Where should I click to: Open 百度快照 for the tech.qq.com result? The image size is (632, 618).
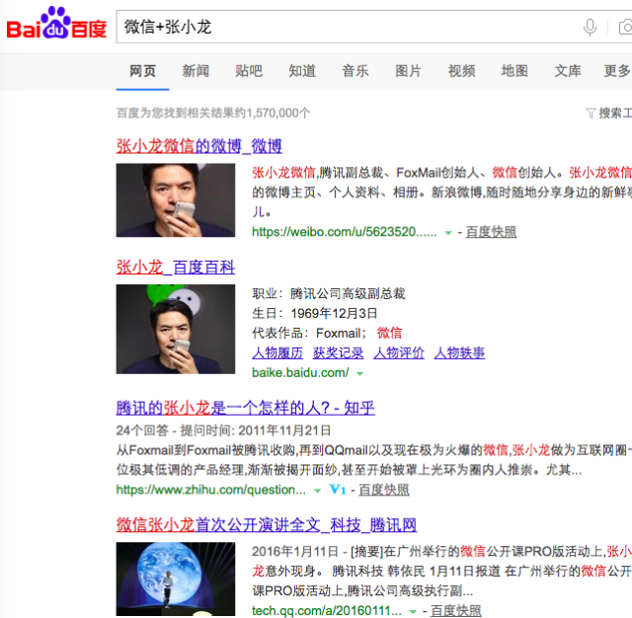[x=456, y=610]
